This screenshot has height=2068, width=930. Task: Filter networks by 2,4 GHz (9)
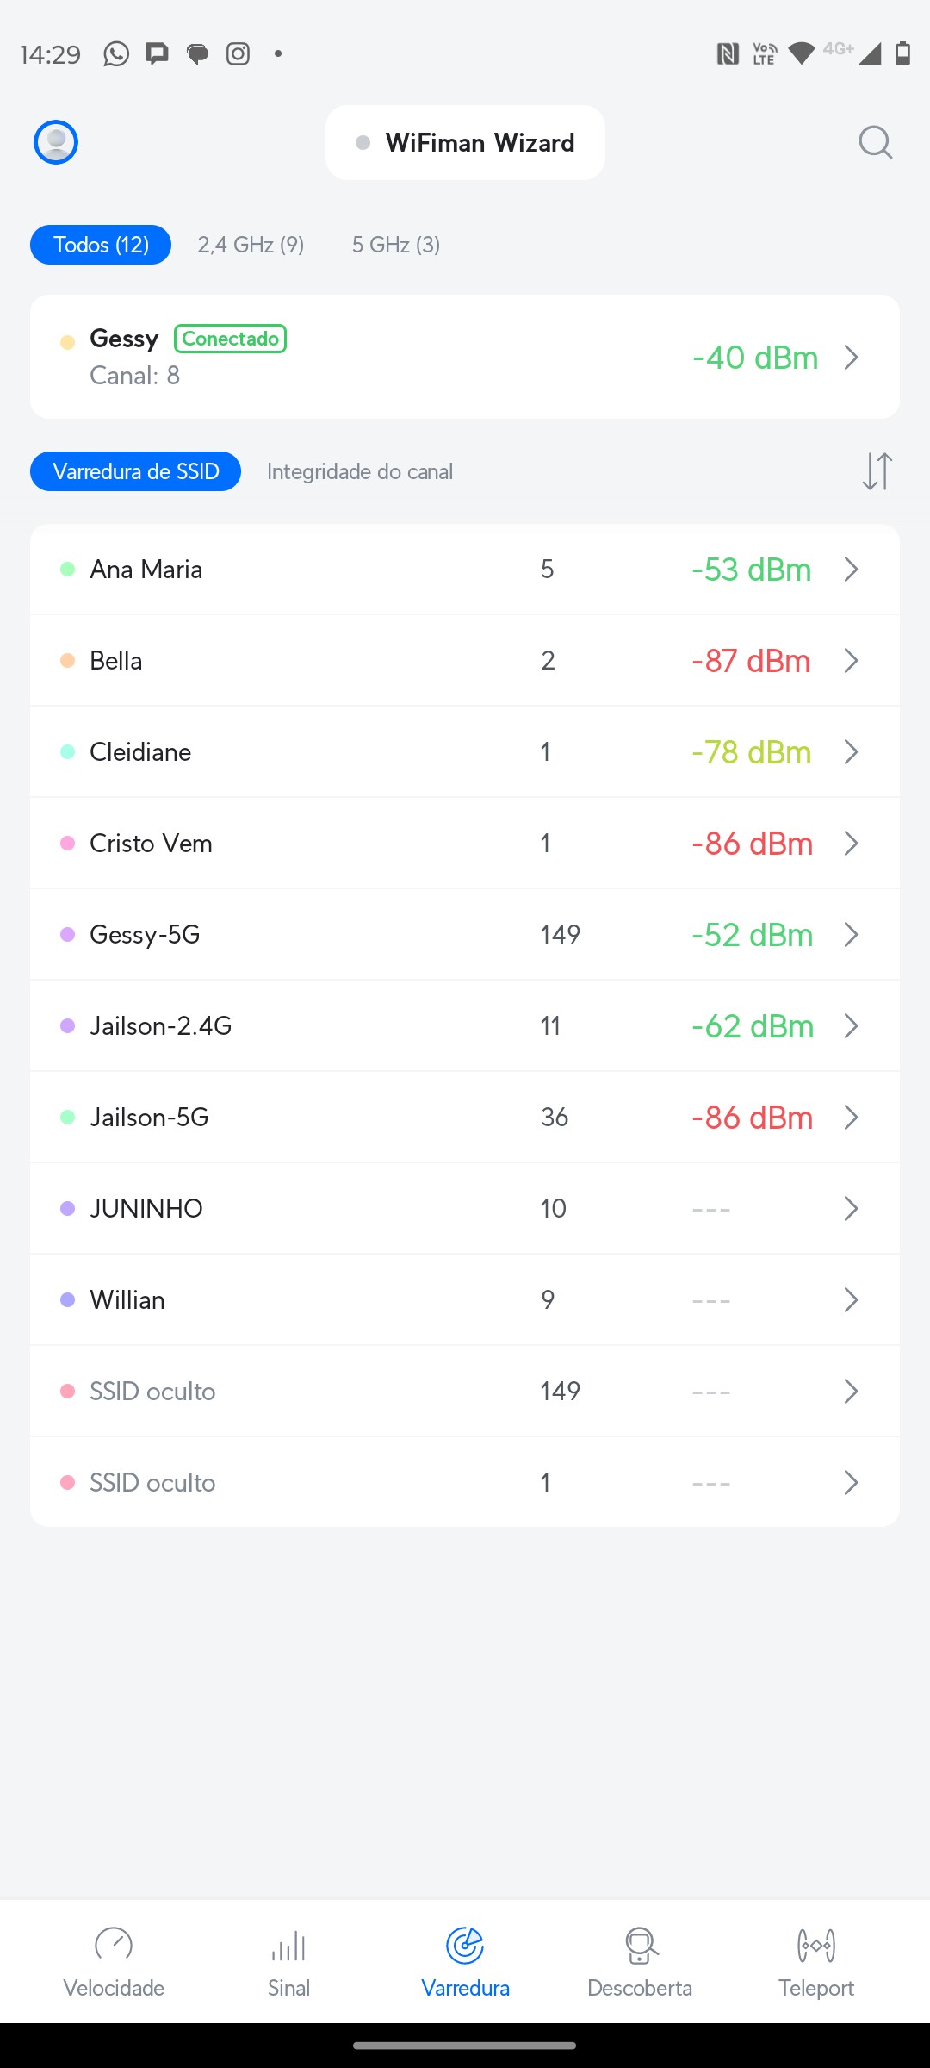click(251, 245)
